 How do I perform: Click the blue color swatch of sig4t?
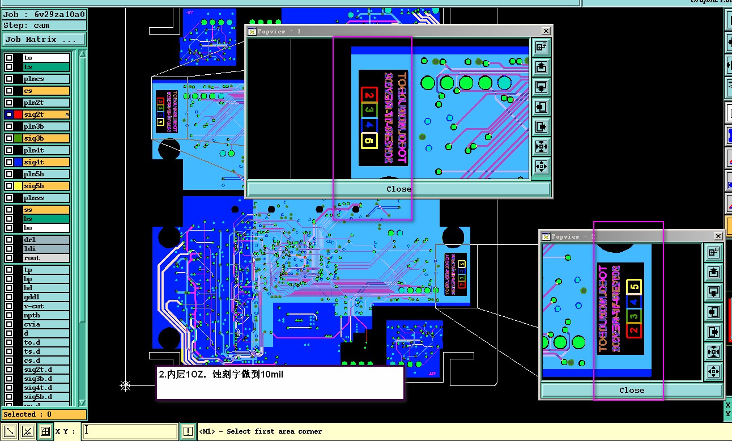click(x=18, y=162)
